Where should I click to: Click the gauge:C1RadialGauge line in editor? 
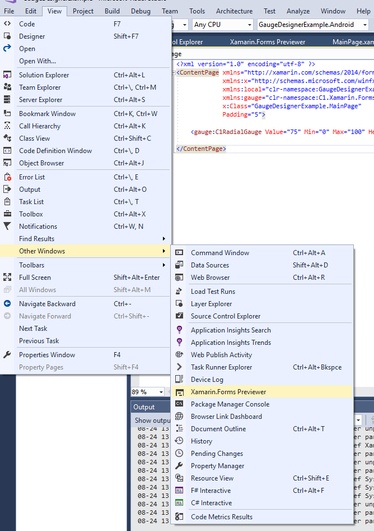[282, 132]
